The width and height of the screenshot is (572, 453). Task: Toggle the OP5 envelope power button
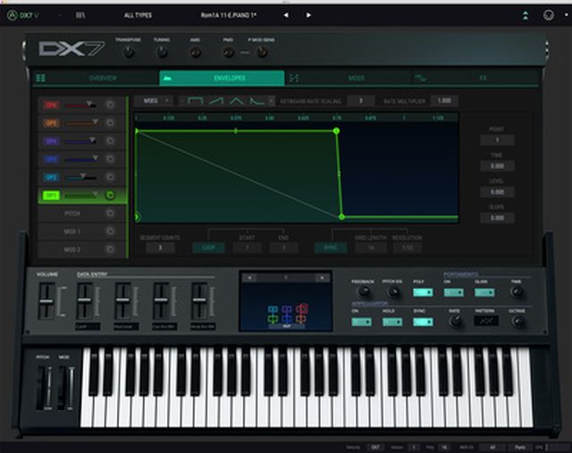pyautogui.click(x=110, y=123)
